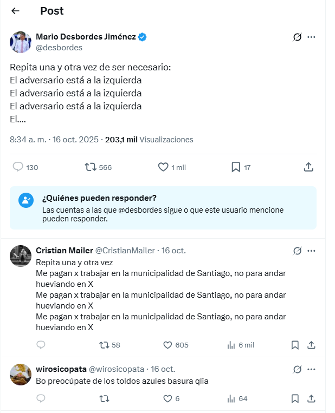Open the @desbordes handle link
Image resolution: width=335 pixels, height=413 pixels.
[59, 48]
